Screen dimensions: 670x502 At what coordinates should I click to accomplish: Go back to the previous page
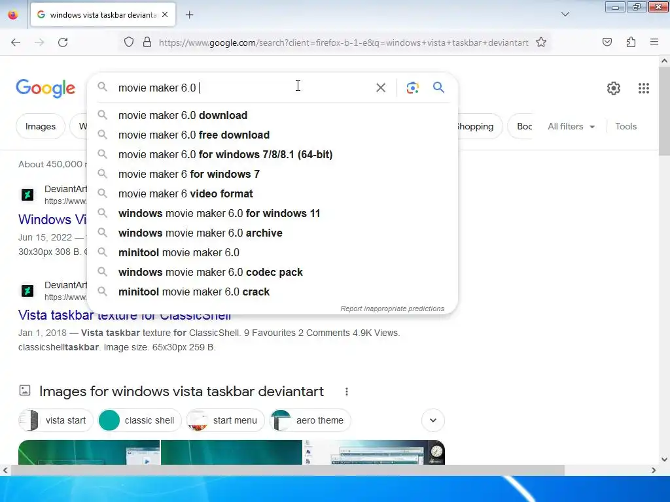point(16,42)
